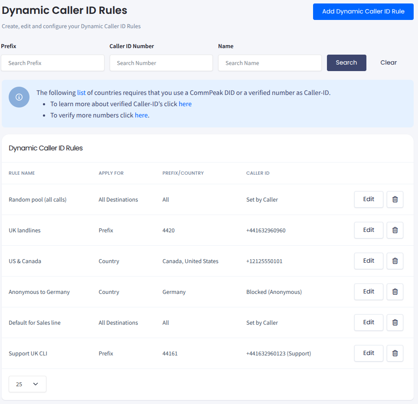
Task: Delete the Support UK CLI rule
Action: (395, 353)
